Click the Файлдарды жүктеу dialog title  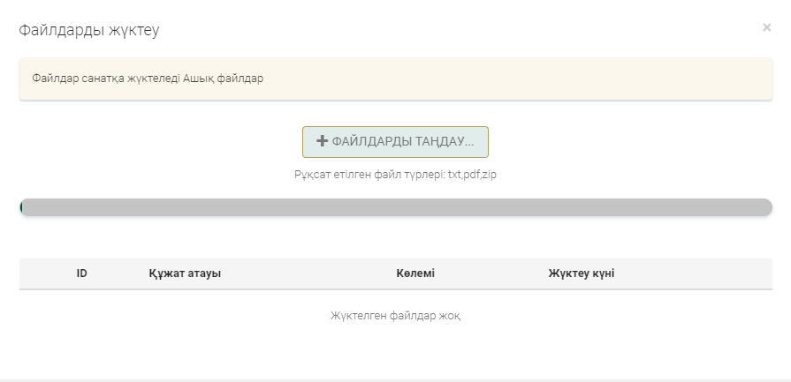pos(89,30)
